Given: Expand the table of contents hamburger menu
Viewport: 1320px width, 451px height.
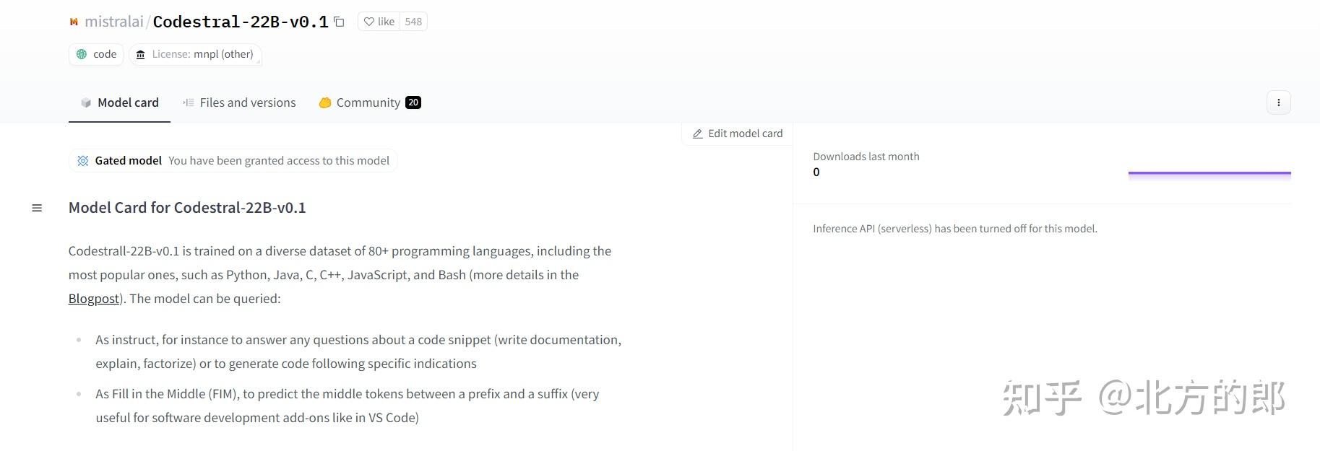Looking at the screenshot, I should 37,208.
